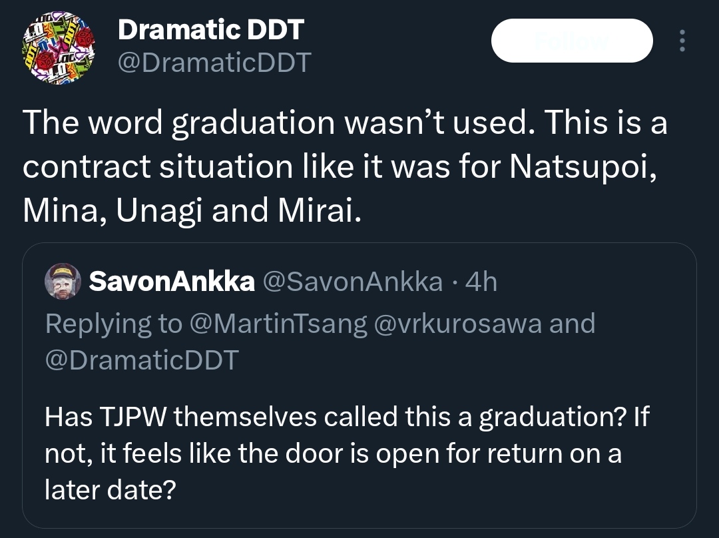
Task: Follow the Dramatic DDT account
Action: tap(572, 41)
